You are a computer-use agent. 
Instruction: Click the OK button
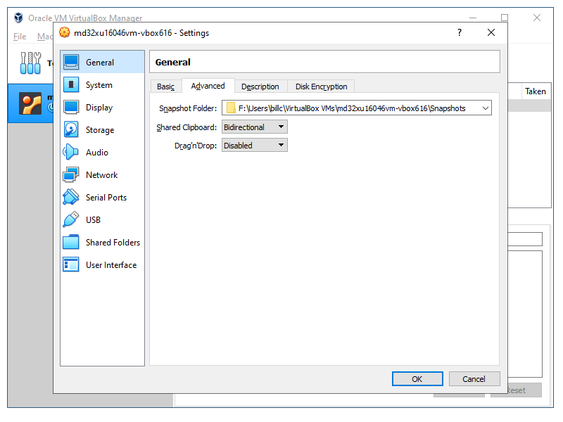pos(417,379)
